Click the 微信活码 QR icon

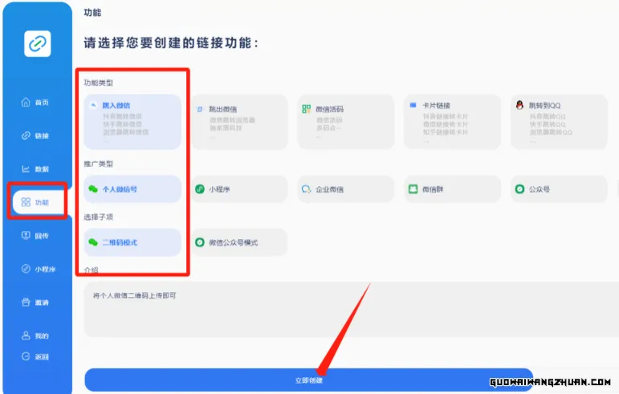tap(307, 109)
